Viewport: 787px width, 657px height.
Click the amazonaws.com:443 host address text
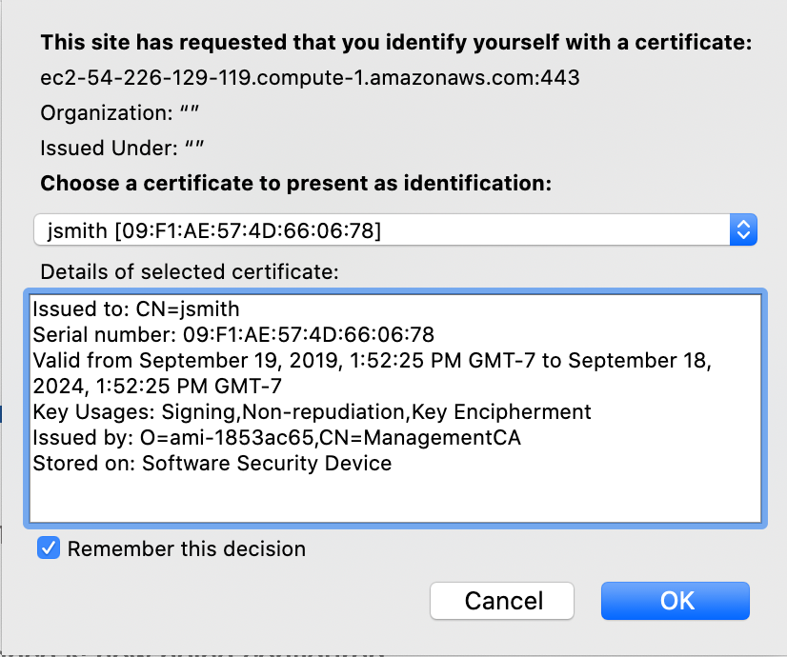[310, 77]
